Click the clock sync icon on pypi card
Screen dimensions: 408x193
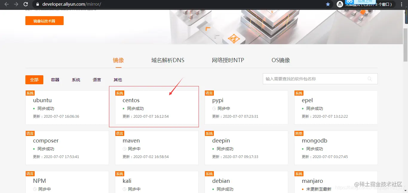coord(214,109)
